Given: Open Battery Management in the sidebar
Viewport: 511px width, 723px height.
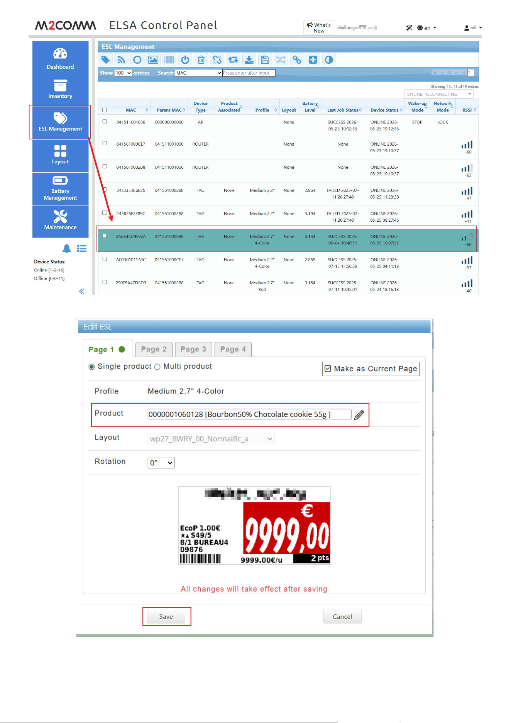Looking at the screenshot, I should (60, 189).
